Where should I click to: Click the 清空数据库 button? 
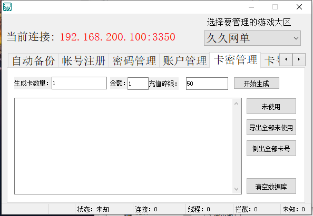(271, 186)
